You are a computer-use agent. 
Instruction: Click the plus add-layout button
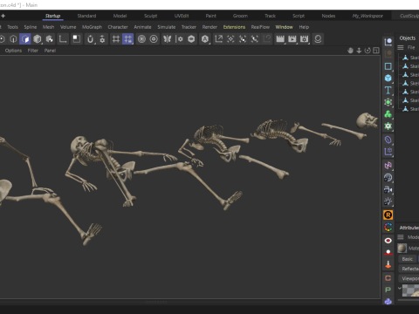coord(3,16)
